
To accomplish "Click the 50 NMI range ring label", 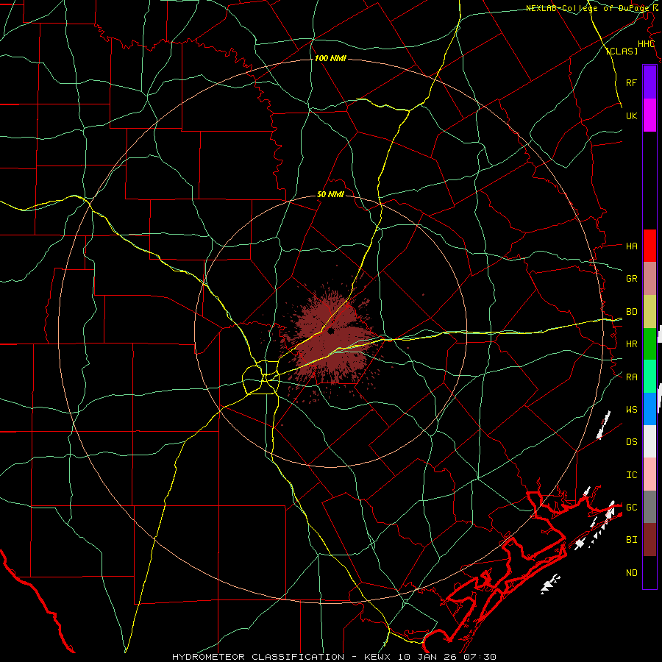I will point(330,194).
